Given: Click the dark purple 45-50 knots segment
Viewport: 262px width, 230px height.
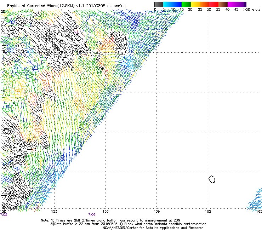Looking at the screenshot, I should click(241, 4).
